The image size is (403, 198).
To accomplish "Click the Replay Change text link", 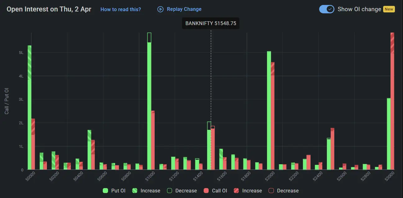I will tap(184, 9).
